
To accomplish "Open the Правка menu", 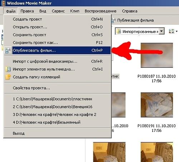I will (x=27, y=11).
